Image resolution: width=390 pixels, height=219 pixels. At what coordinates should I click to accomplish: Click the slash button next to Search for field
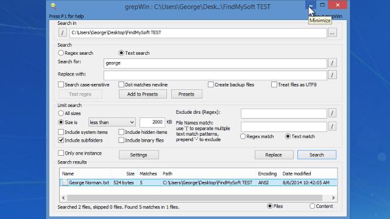tap(332, 63)
